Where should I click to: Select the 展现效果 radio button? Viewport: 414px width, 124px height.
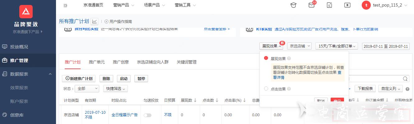(x=266, y=58)
